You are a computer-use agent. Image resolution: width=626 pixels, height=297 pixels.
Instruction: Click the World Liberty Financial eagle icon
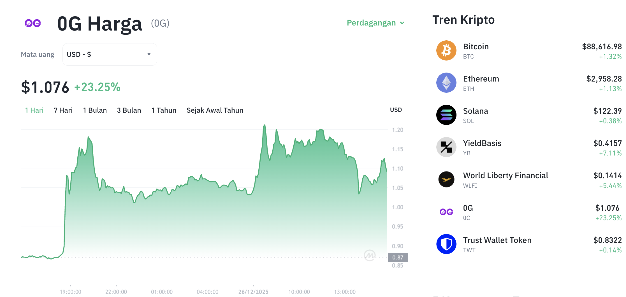point(446,180)
